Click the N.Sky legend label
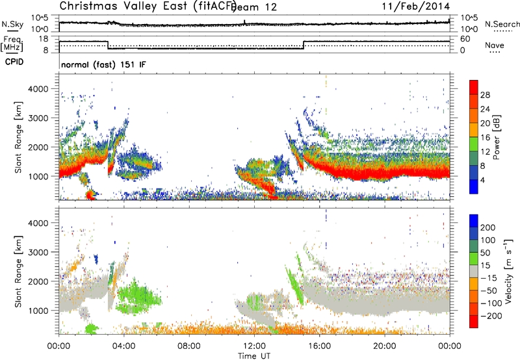Screen dimensions: 520x360 [x=12, y=24]
